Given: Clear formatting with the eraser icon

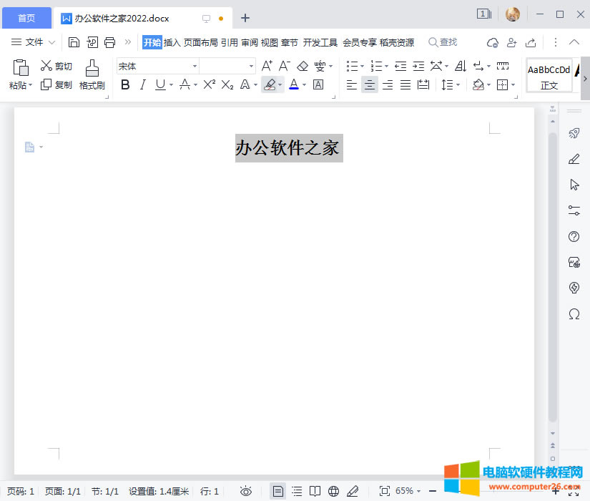Looking at the screenshot, I should 303,65.
